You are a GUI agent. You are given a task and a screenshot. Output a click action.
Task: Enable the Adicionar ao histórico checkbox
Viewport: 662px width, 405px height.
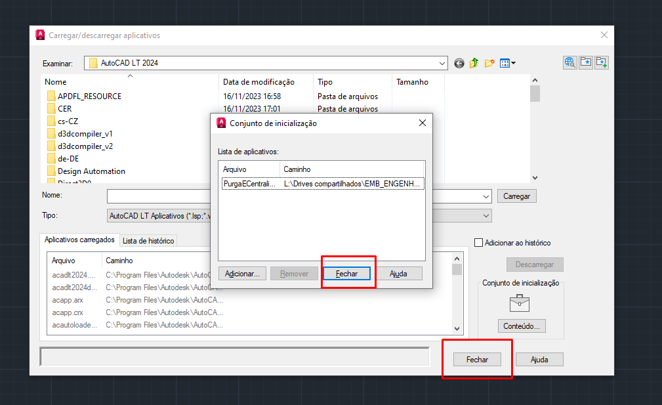click(478, 243)
